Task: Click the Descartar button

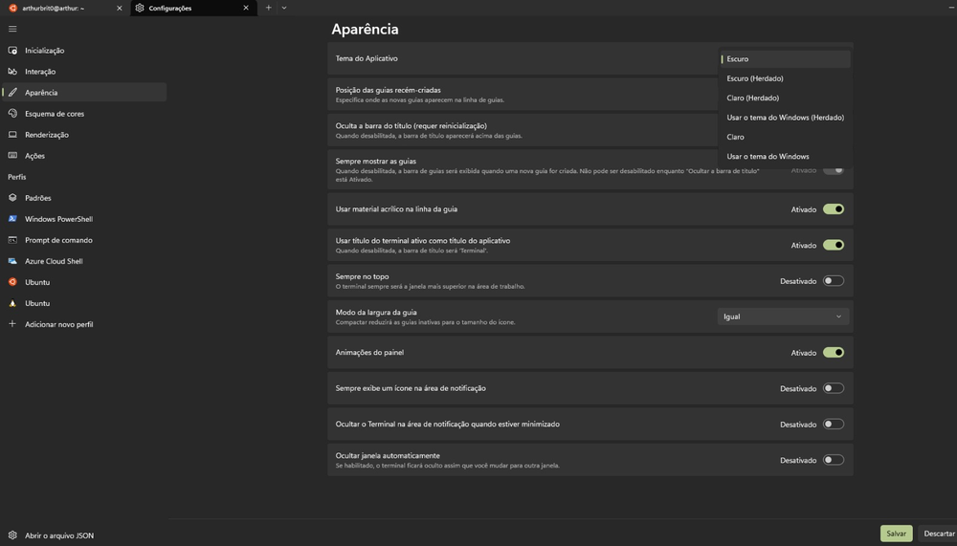Action: click(938, 534)
